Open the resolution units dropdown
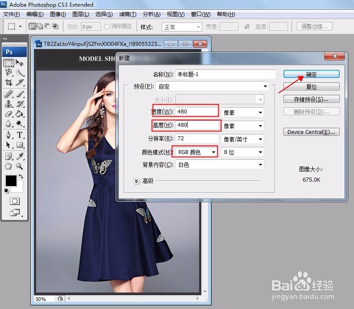Viewport: 354px width, 309px height. (x=242, y=139)
